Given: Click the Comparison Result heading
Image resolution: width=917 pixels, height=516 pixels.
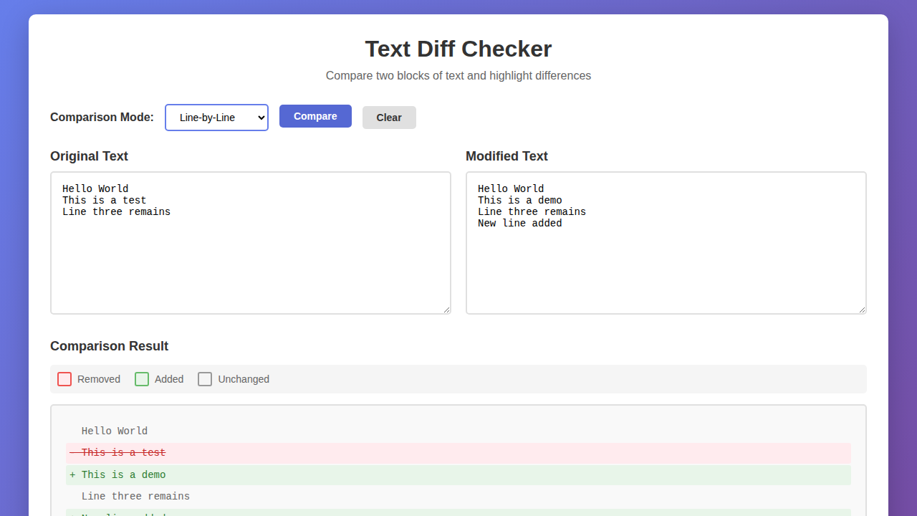Looking at the screenshot, I should [109, 346].
